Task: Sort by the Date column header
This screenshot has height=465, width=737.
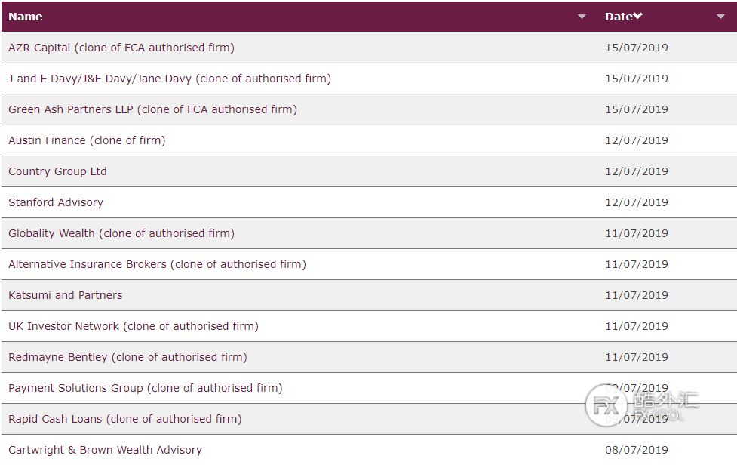Action: point(619,17)
